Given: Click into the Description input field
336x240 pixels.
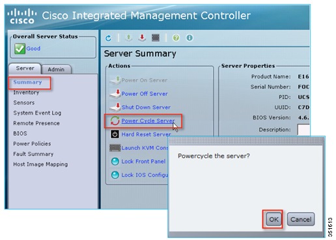Looking at the screenshot, I should coord(303,130).
